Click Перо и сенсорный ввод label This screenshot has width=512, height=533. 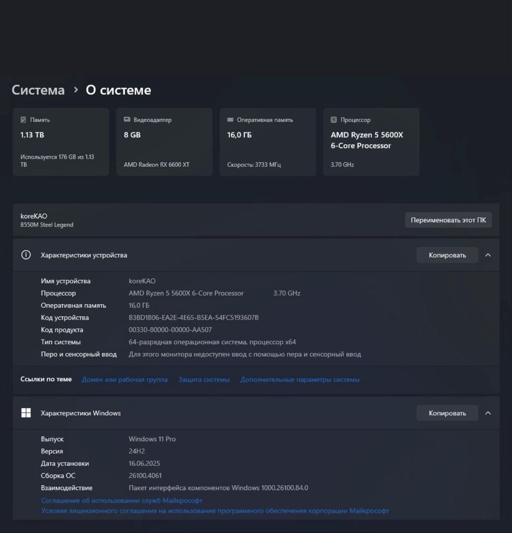(x=78, y=354)
